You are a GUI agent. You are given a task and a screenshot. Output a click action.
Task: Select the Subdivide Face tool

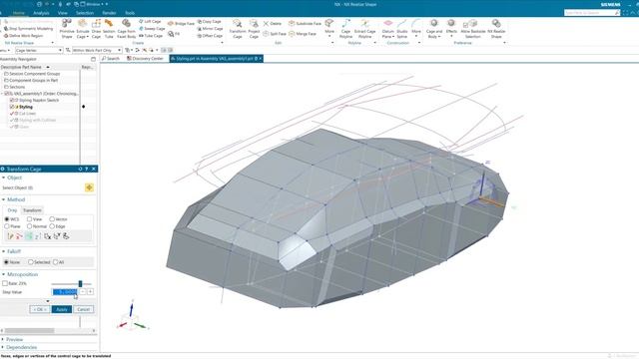click(305, 24)
